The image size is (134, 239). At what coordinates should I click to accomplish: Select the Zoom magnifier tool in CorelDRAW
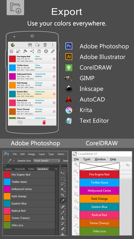[x=76, y=172]
